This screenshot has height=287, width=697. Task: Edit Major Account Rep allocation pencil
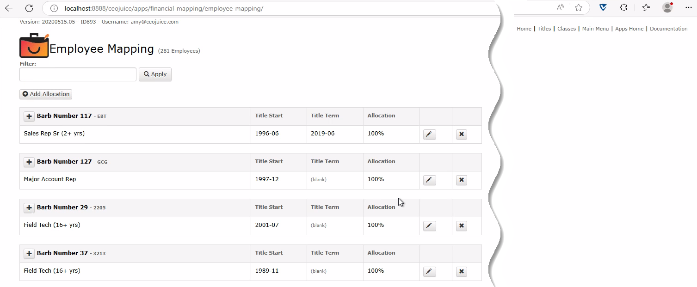(430, 180)
